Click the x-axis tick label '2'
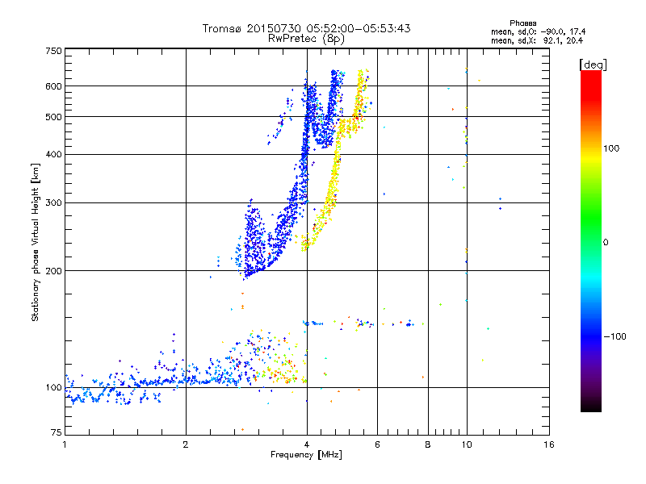Viewport: 646px width, 484px height. click(x=186, y=444)
